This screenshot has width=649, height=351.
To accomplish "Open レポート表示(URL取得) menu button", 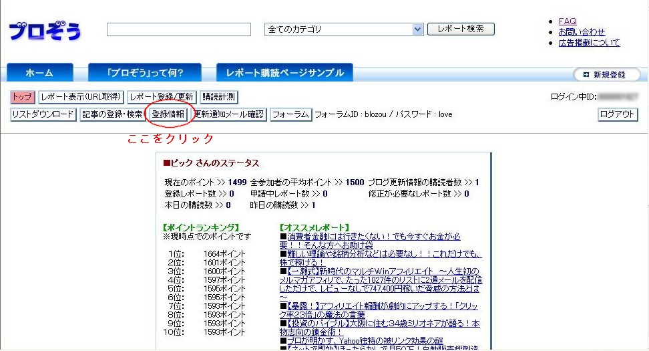I will tap(81, 97).
